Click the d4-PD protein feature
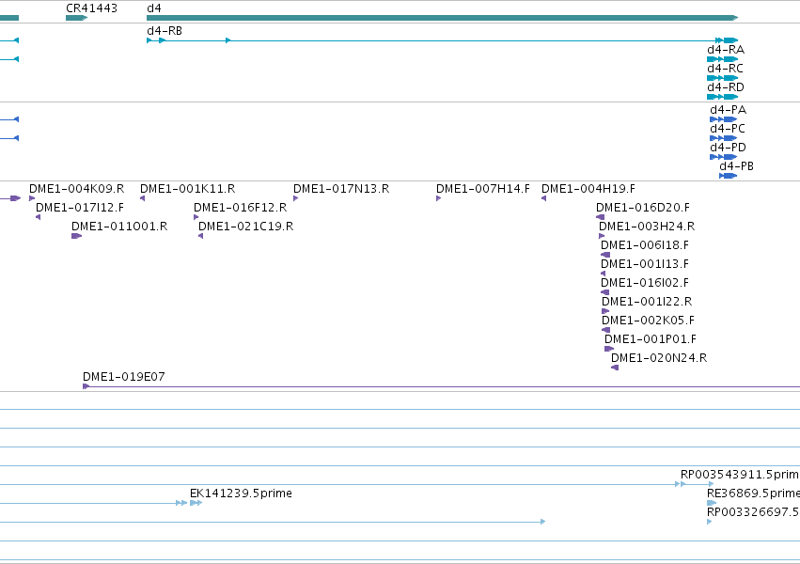This screenshot has height=564, width=800. click(x=724, y=157)
